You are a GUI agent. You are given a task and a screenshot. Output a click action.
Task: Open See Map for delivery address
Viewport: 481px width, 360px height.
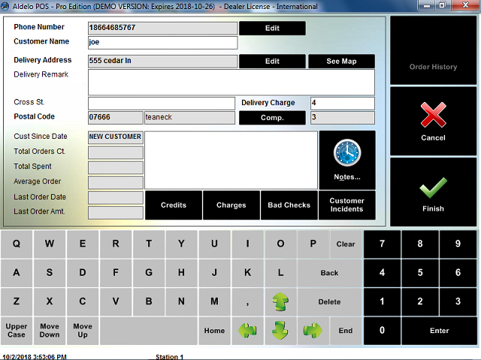click(x=341, y=61)
